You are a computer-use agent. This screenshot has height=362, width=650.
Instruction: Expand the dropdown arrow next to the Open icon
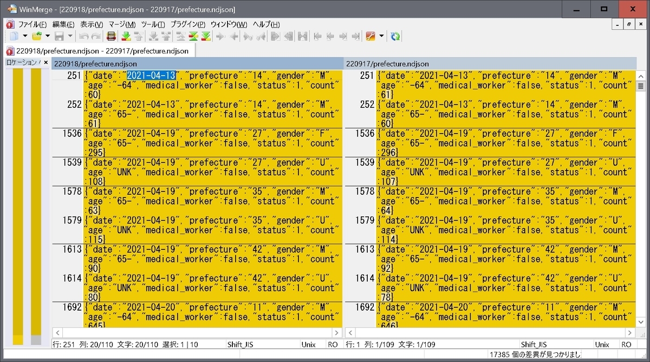[48, 36]
